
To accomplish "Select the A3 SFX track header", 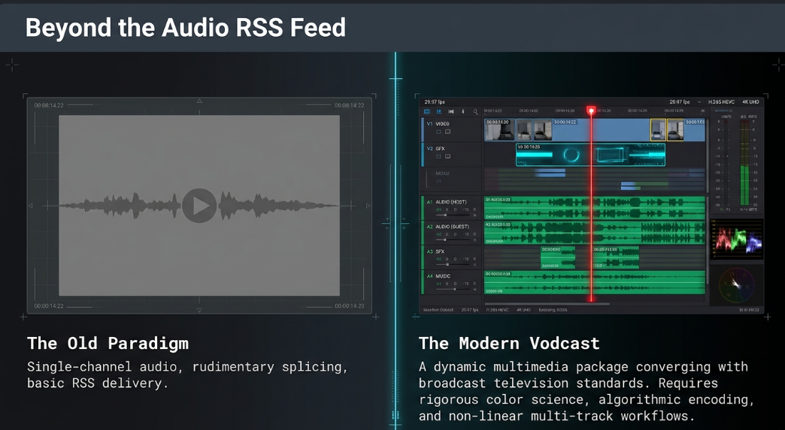I will click(452, 257).
